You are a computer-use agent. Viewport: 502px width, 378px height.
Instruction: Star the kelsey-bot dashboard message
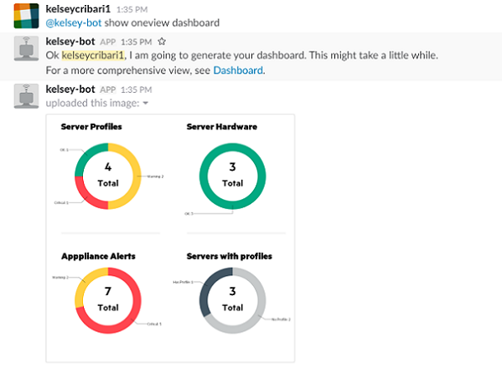[x=162, y=42]
